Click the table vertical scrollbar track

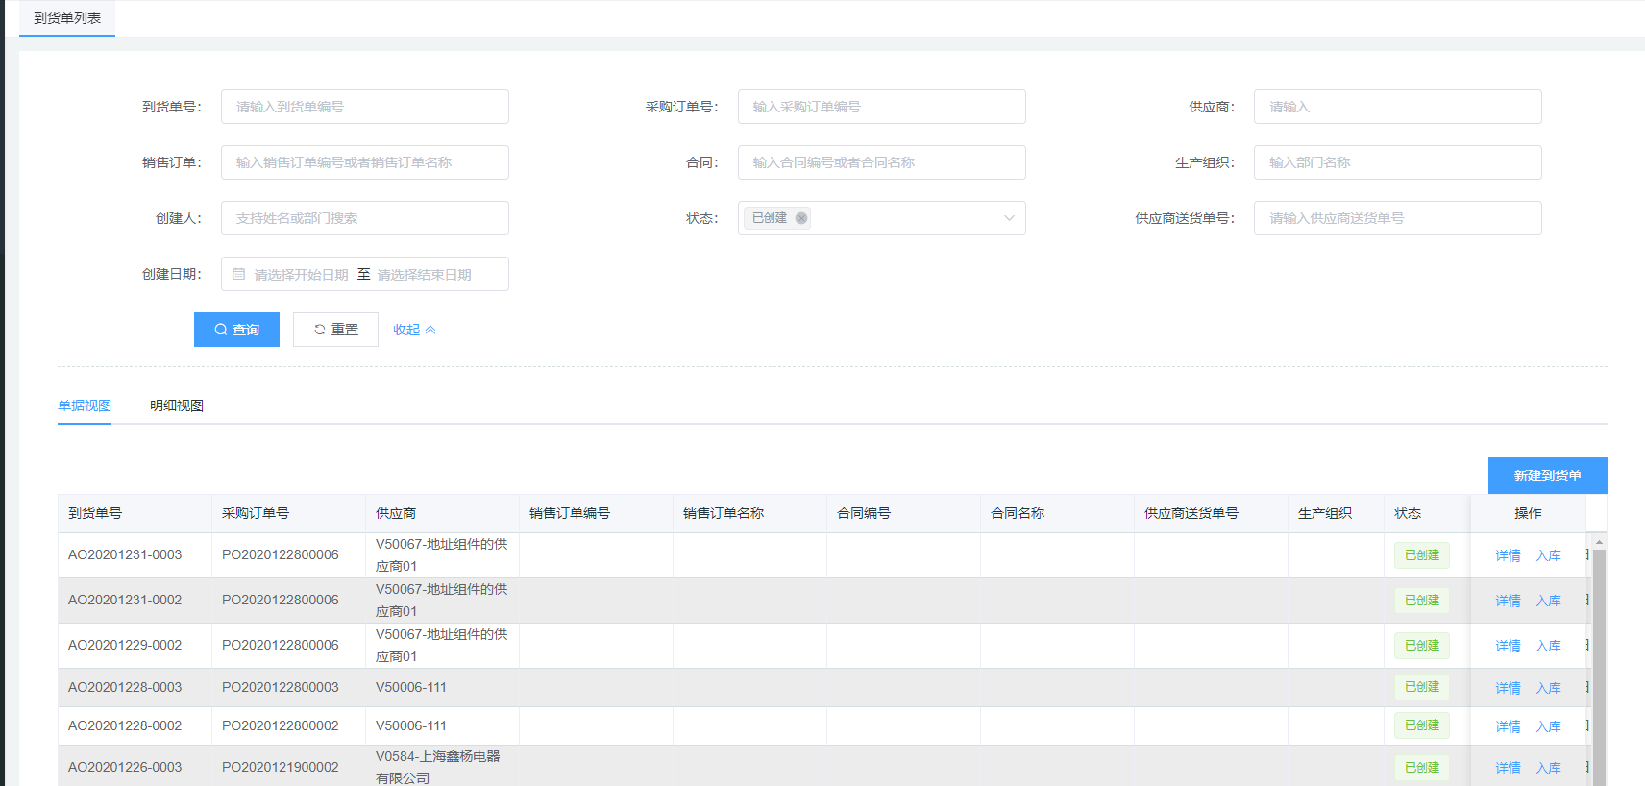coord(1599,673)
